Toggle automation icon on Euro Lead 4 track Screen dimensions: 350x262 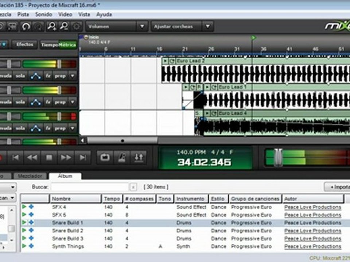[x=36, y=128]
